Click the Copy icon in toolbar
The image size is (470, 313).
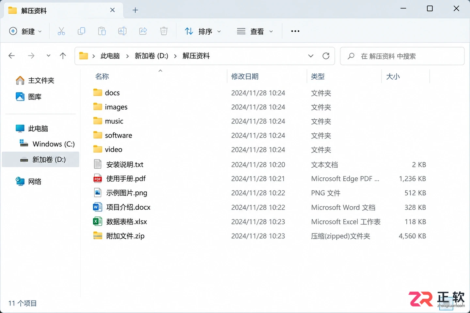82,31
